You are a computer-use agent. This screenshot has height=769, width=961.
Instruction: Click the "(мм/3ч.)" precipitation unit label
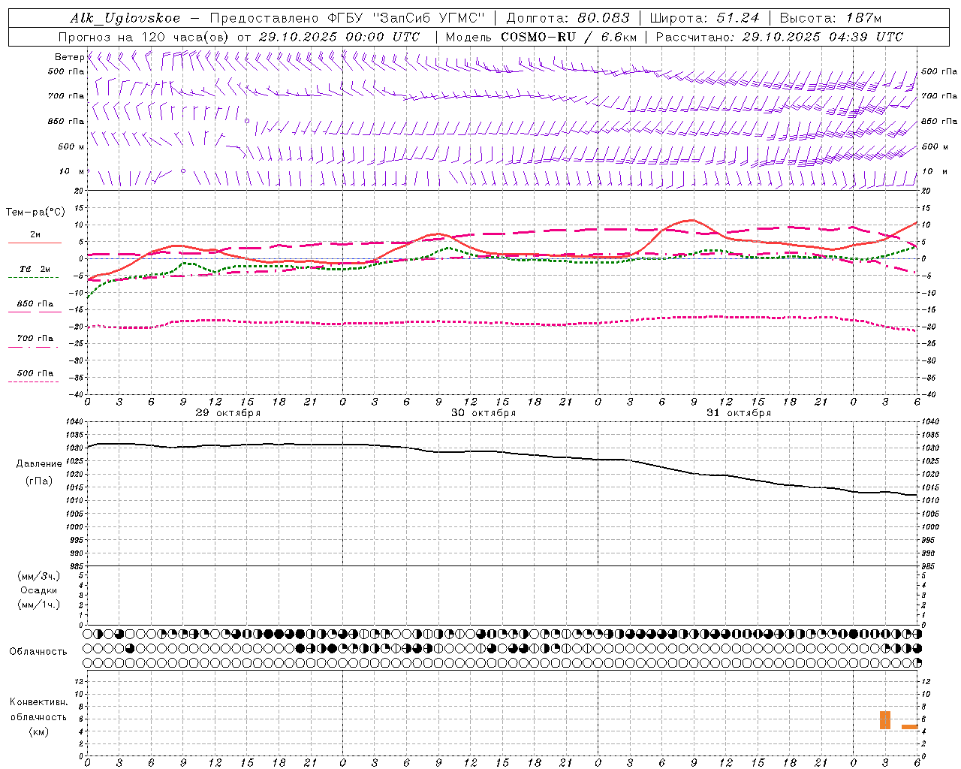click(x=38, y=576)
